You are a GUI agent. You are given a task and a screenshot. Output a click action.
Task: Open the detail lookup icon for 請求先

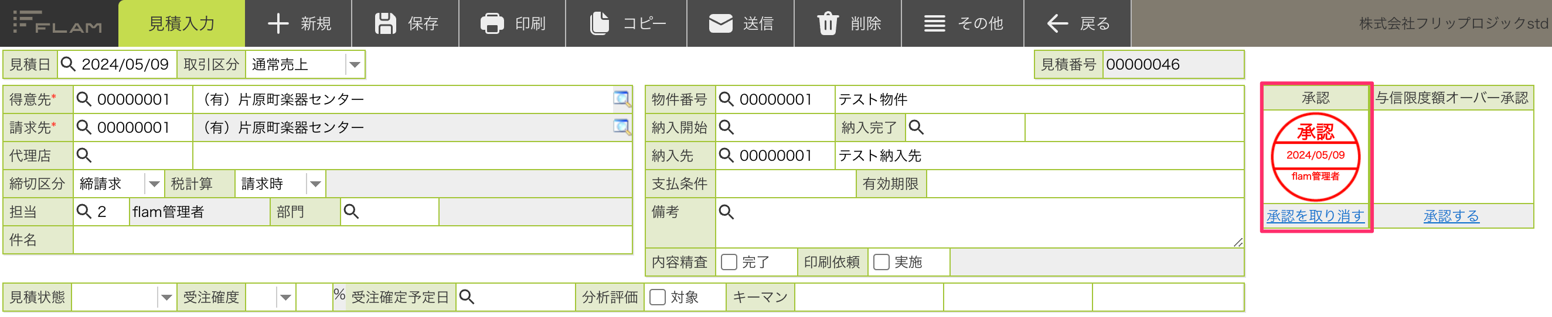622,127
